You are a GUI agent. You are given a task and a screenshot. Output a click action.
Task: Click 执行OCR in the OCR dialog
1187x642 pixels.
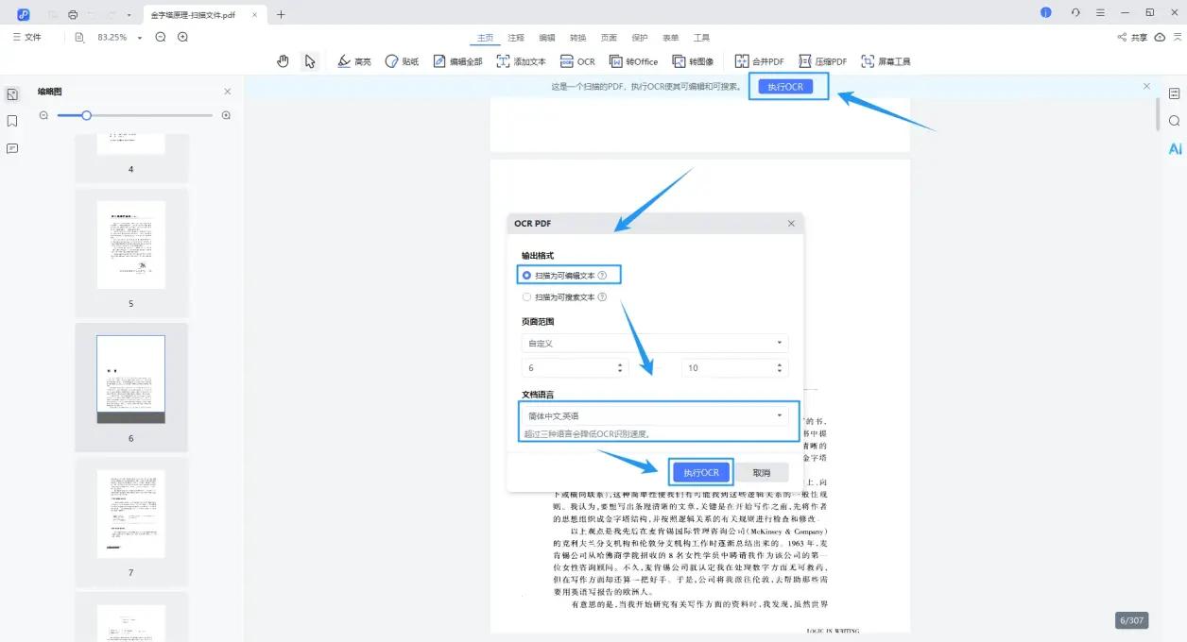click(x=701, y=472)
